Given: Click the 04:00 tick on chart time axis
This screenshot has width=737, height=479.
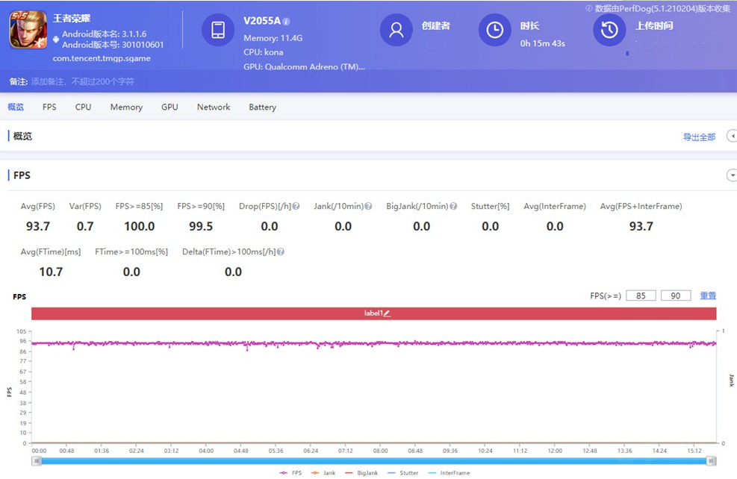Looking at the screenshot, I should (x=206, y=451).
